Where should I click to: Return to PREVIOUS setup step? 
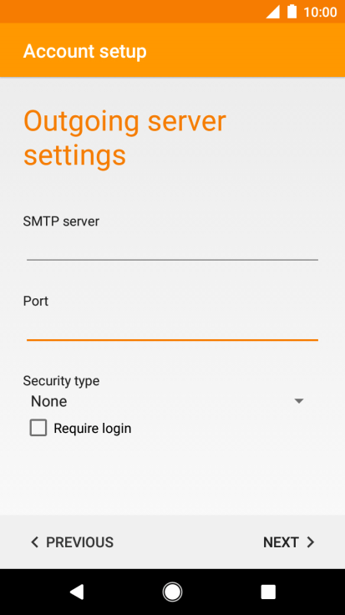tap(72, 542)
